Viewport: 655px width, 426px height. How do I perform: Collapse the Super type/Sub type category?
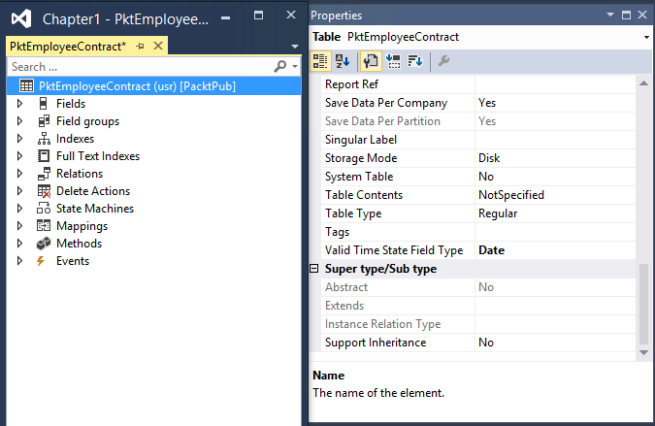click(x=314, y=269)
